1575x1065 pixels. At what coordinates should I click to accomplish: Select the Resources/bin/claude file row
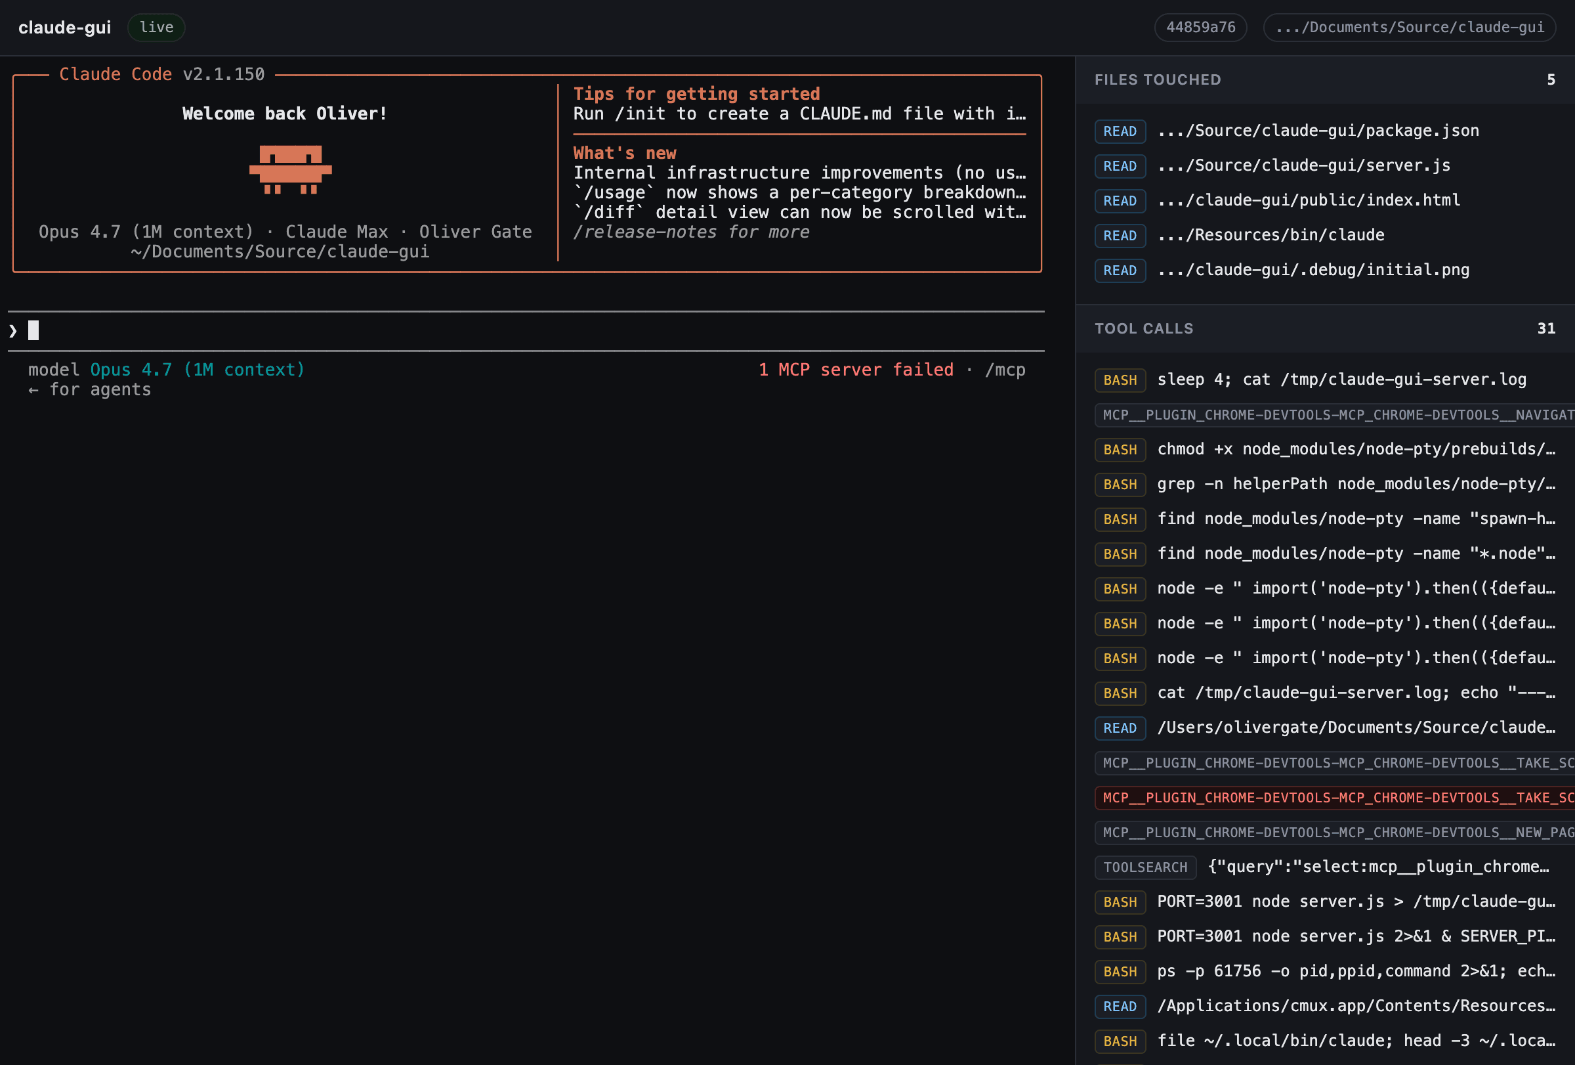click(1325, 235)
